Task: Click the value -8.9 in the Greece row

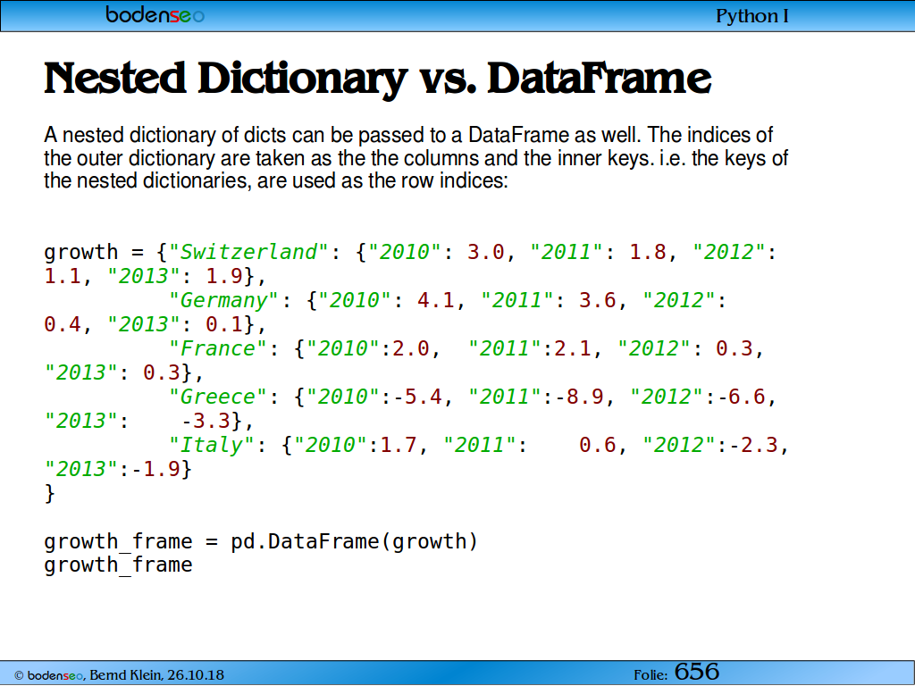Action: (x=578, y=397)
